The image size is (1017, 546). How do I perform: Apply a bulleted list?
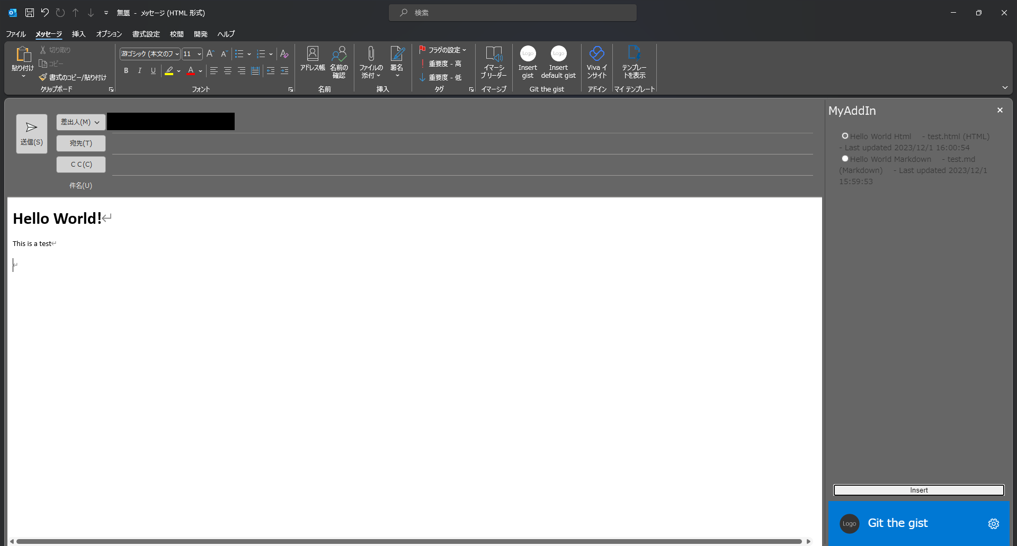pyautogui.click(x=239, y=54)
